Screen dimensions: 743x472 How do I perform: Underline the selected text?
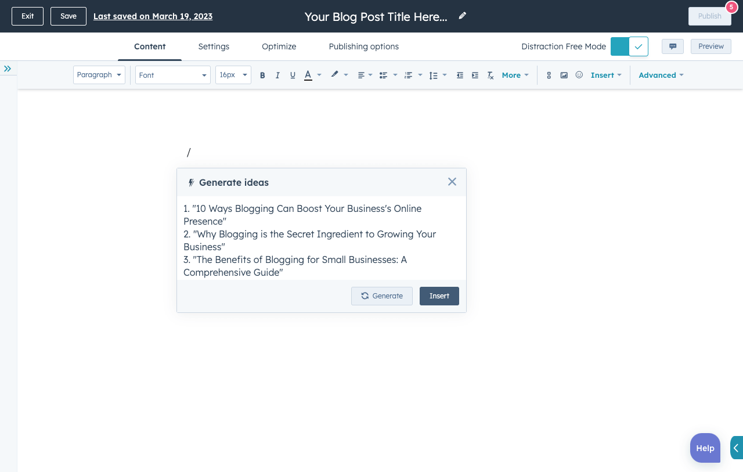point(293,75)
